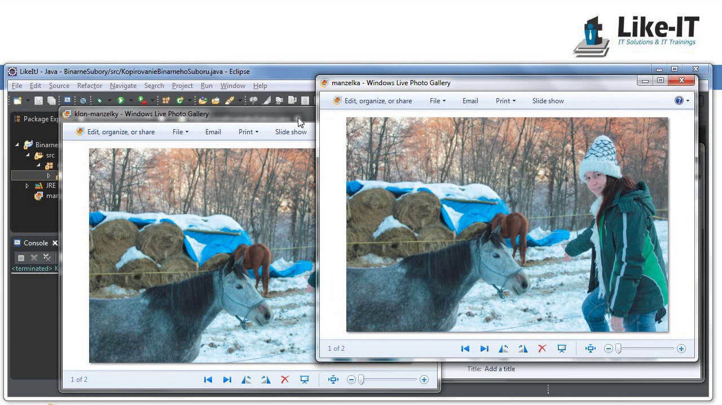
Task: Click zoom slider handle in manzelka window
Action: pyautogui.click(x=618, y=349)
